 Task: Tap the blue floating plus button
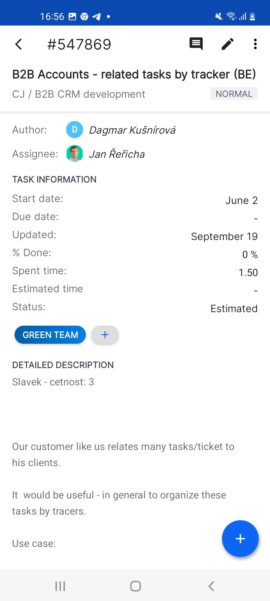(240, 539)
